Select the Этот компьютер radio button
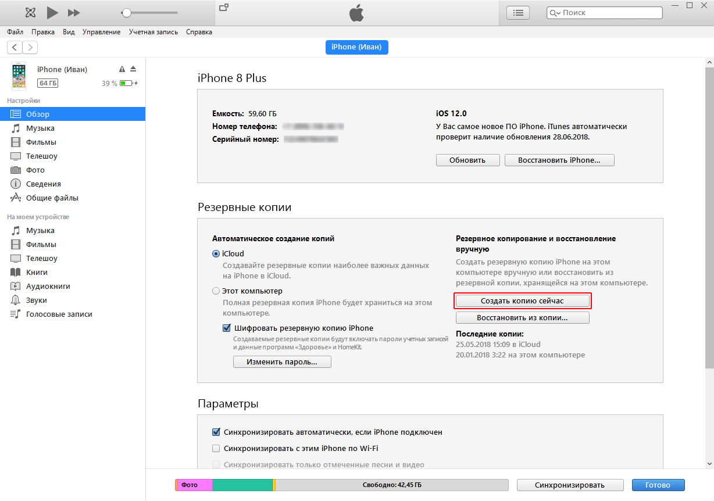Screen dimensions: 714x501 tap(216, 291)
